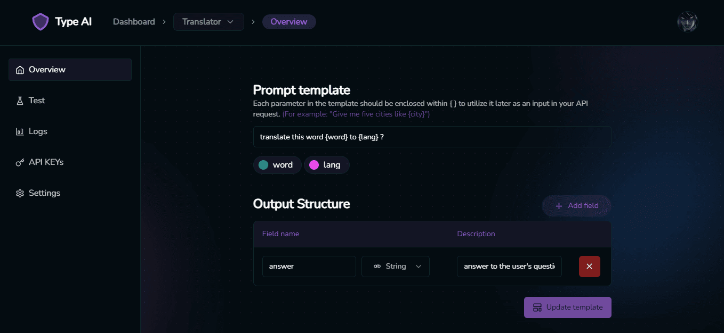The image size is (724, 333).
Task: Open the Settings gear icon
Action: click(x=20, y=193)
